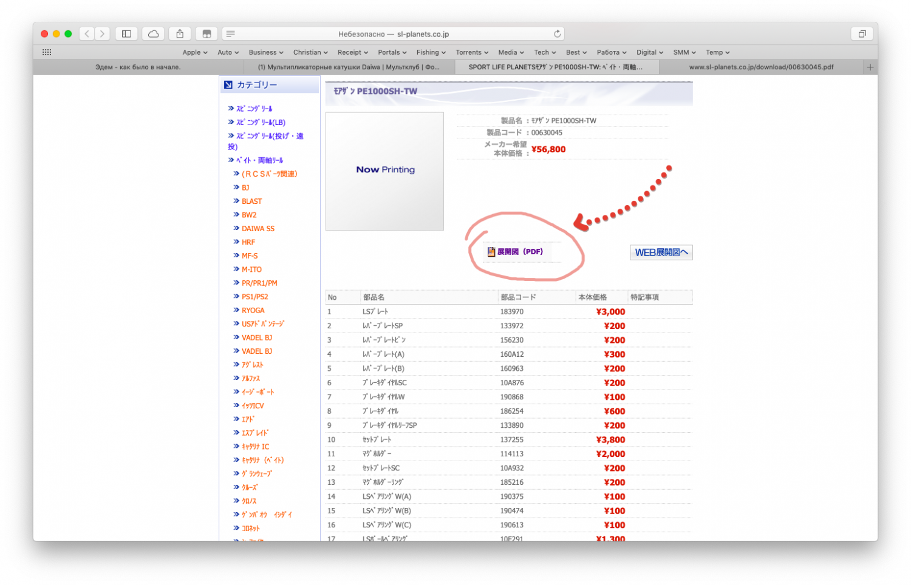Select part code 190613 in the table
This screenshot has width=911, height=585.
point(512,525)
